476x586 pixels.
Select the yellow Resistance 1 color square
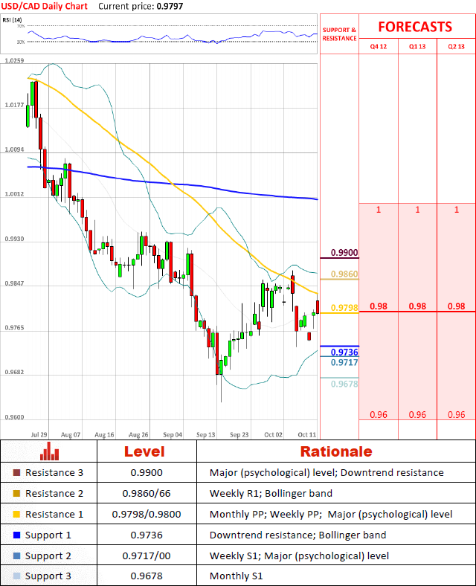click(18, 515)
